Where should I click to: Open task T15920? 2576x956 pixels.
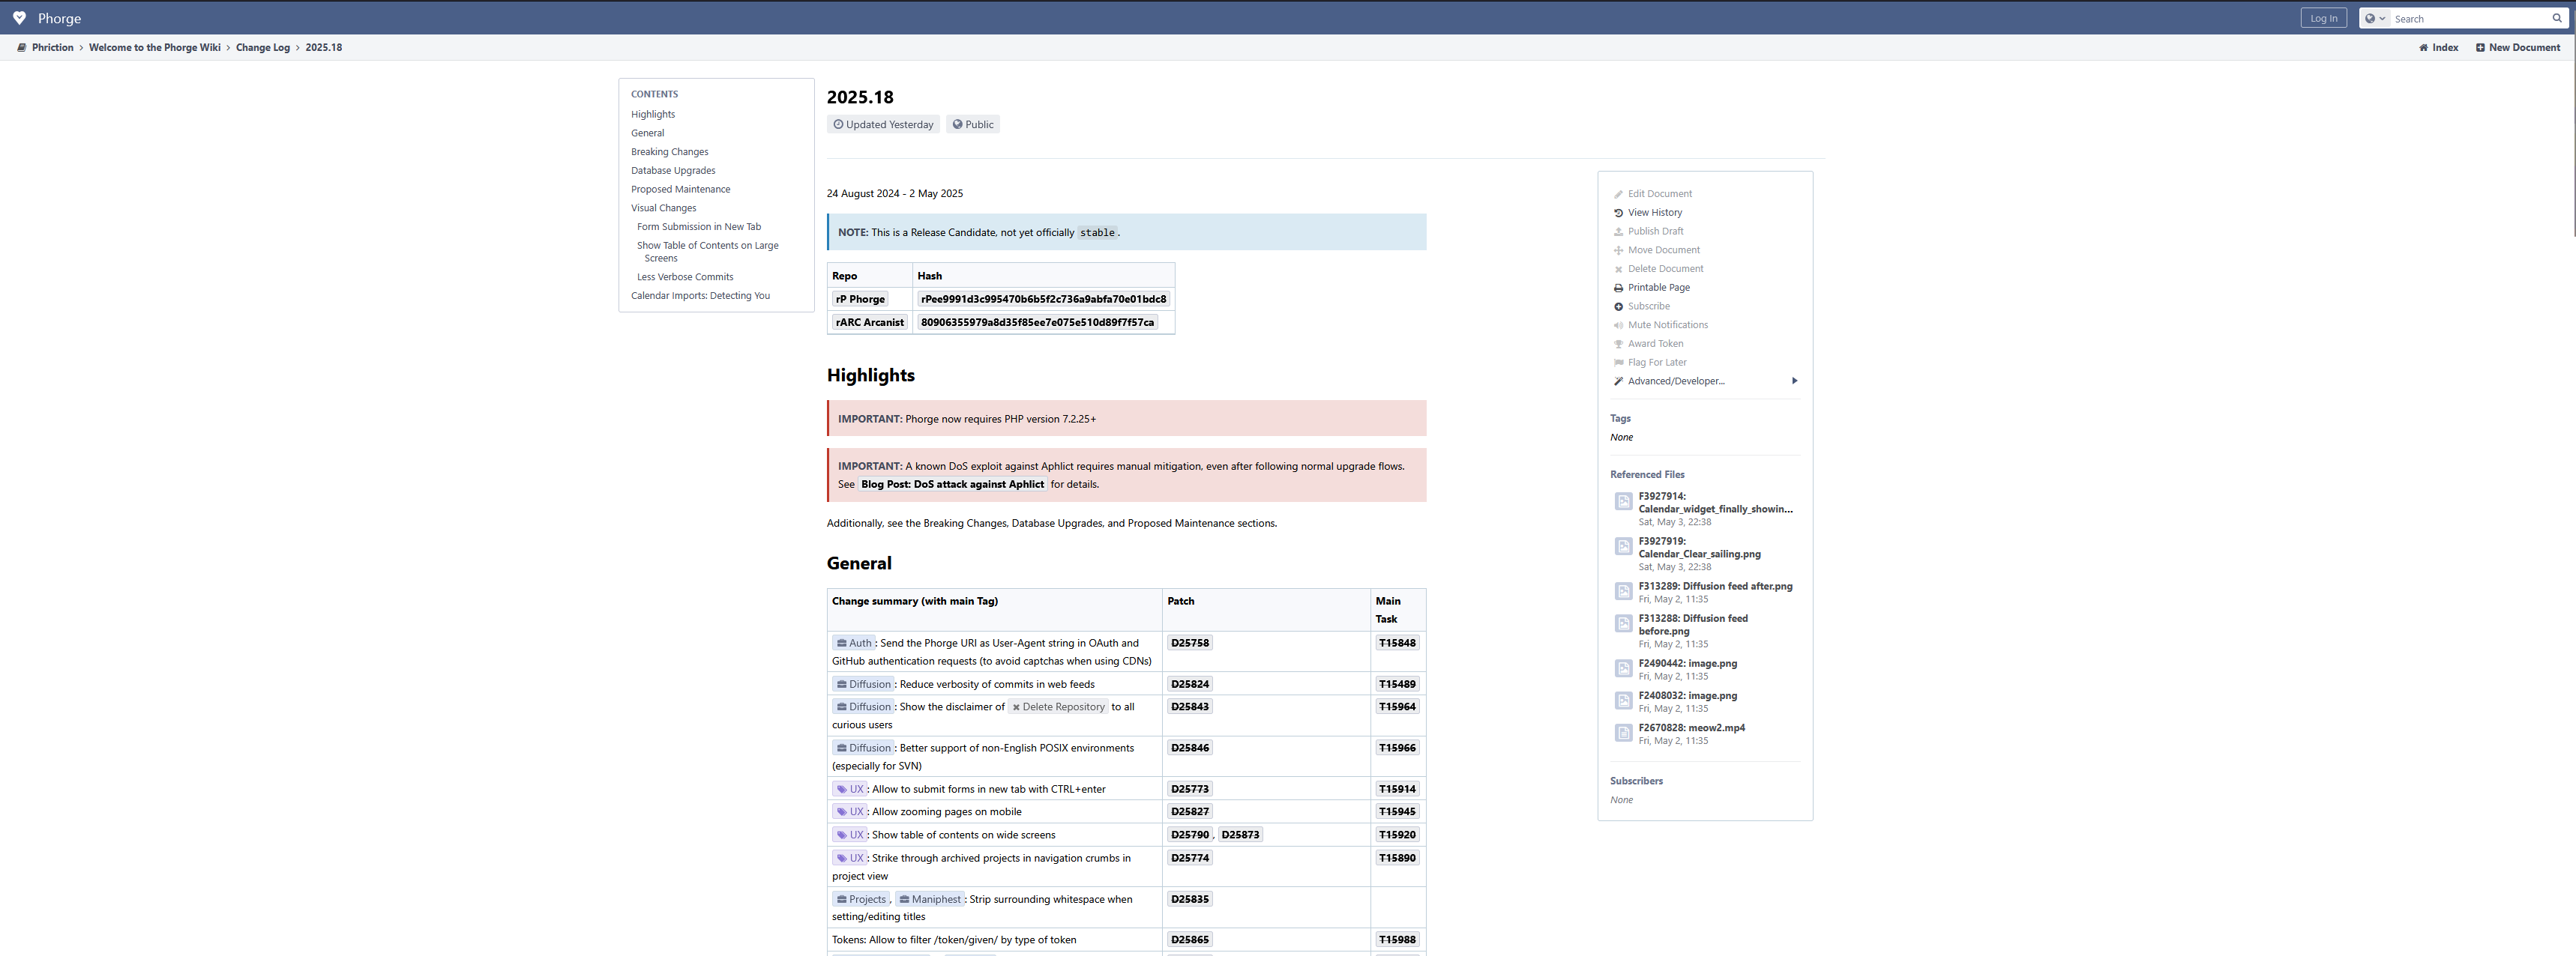click(1397, 835)
